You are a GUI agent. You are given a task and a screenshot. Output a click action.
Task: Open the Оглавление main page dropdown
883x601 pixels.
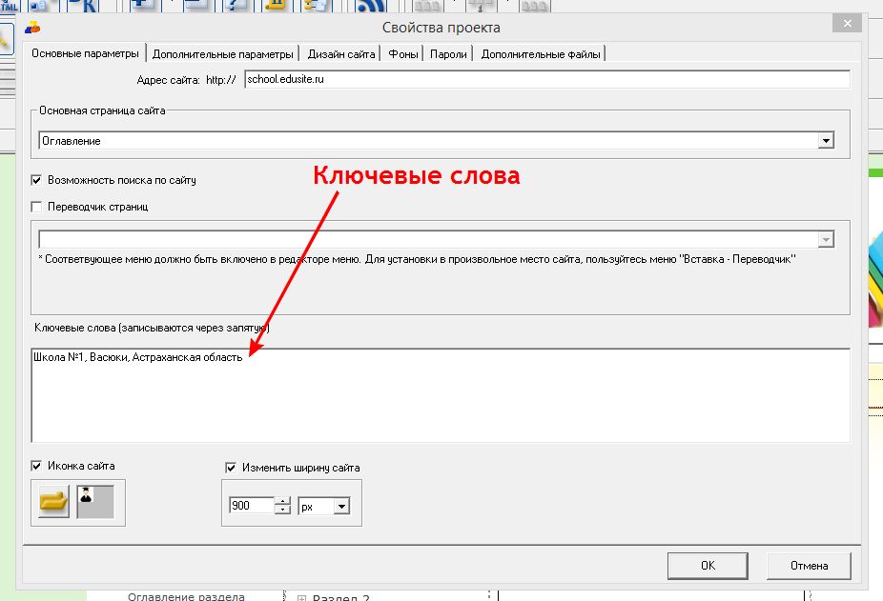pyautogui.click(x=826, y=141)
